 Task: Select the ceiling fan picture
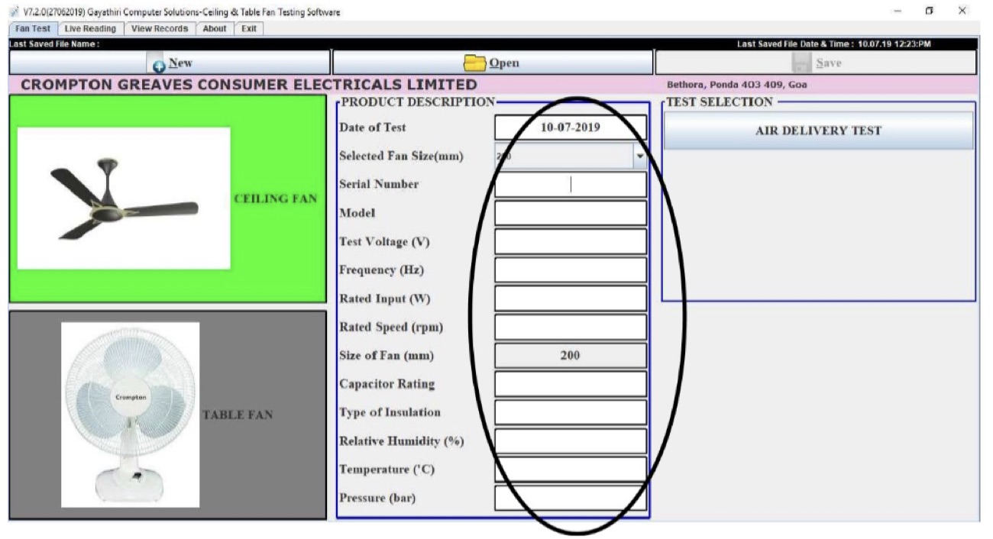(124, 198)
